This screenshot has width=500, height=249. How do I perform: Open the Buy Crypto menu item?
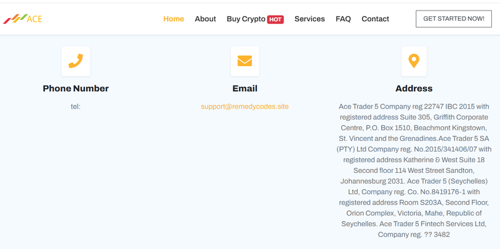(x=246, y=19)
